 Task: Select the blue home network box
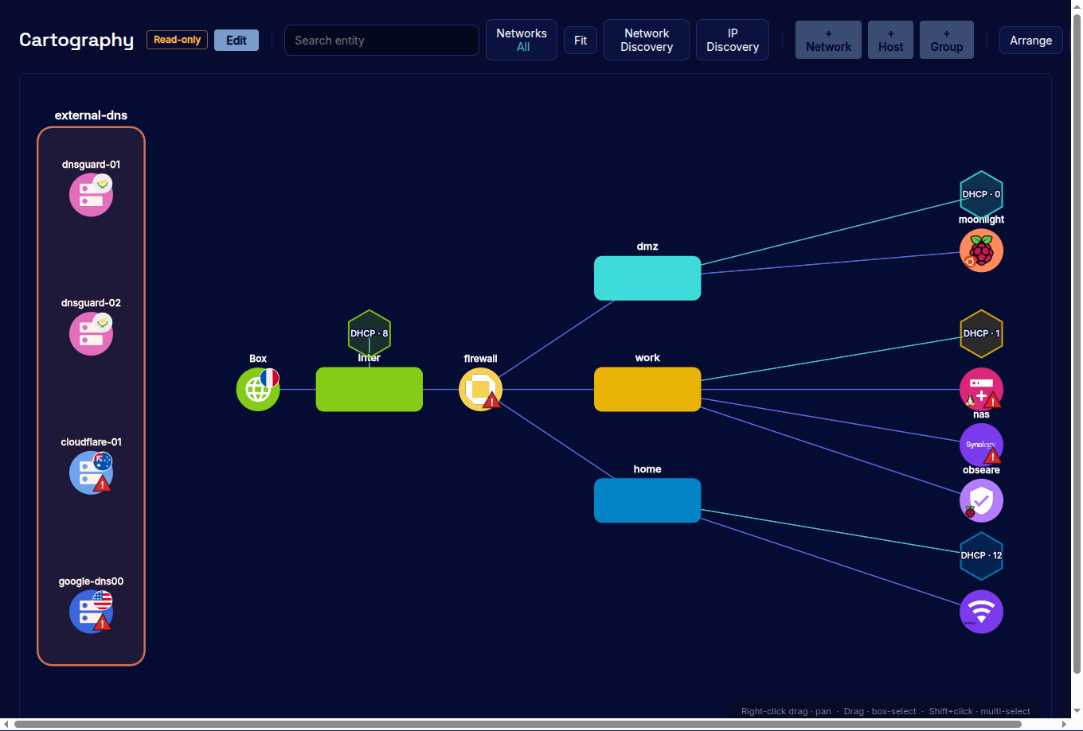[x=647, y=500]
